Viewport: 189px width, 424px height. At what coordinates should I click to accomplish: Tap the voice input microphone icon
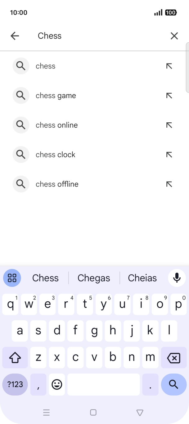177,278
